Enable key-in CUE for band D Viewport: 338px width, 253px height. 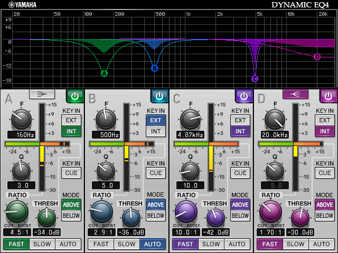pos(325,173)
